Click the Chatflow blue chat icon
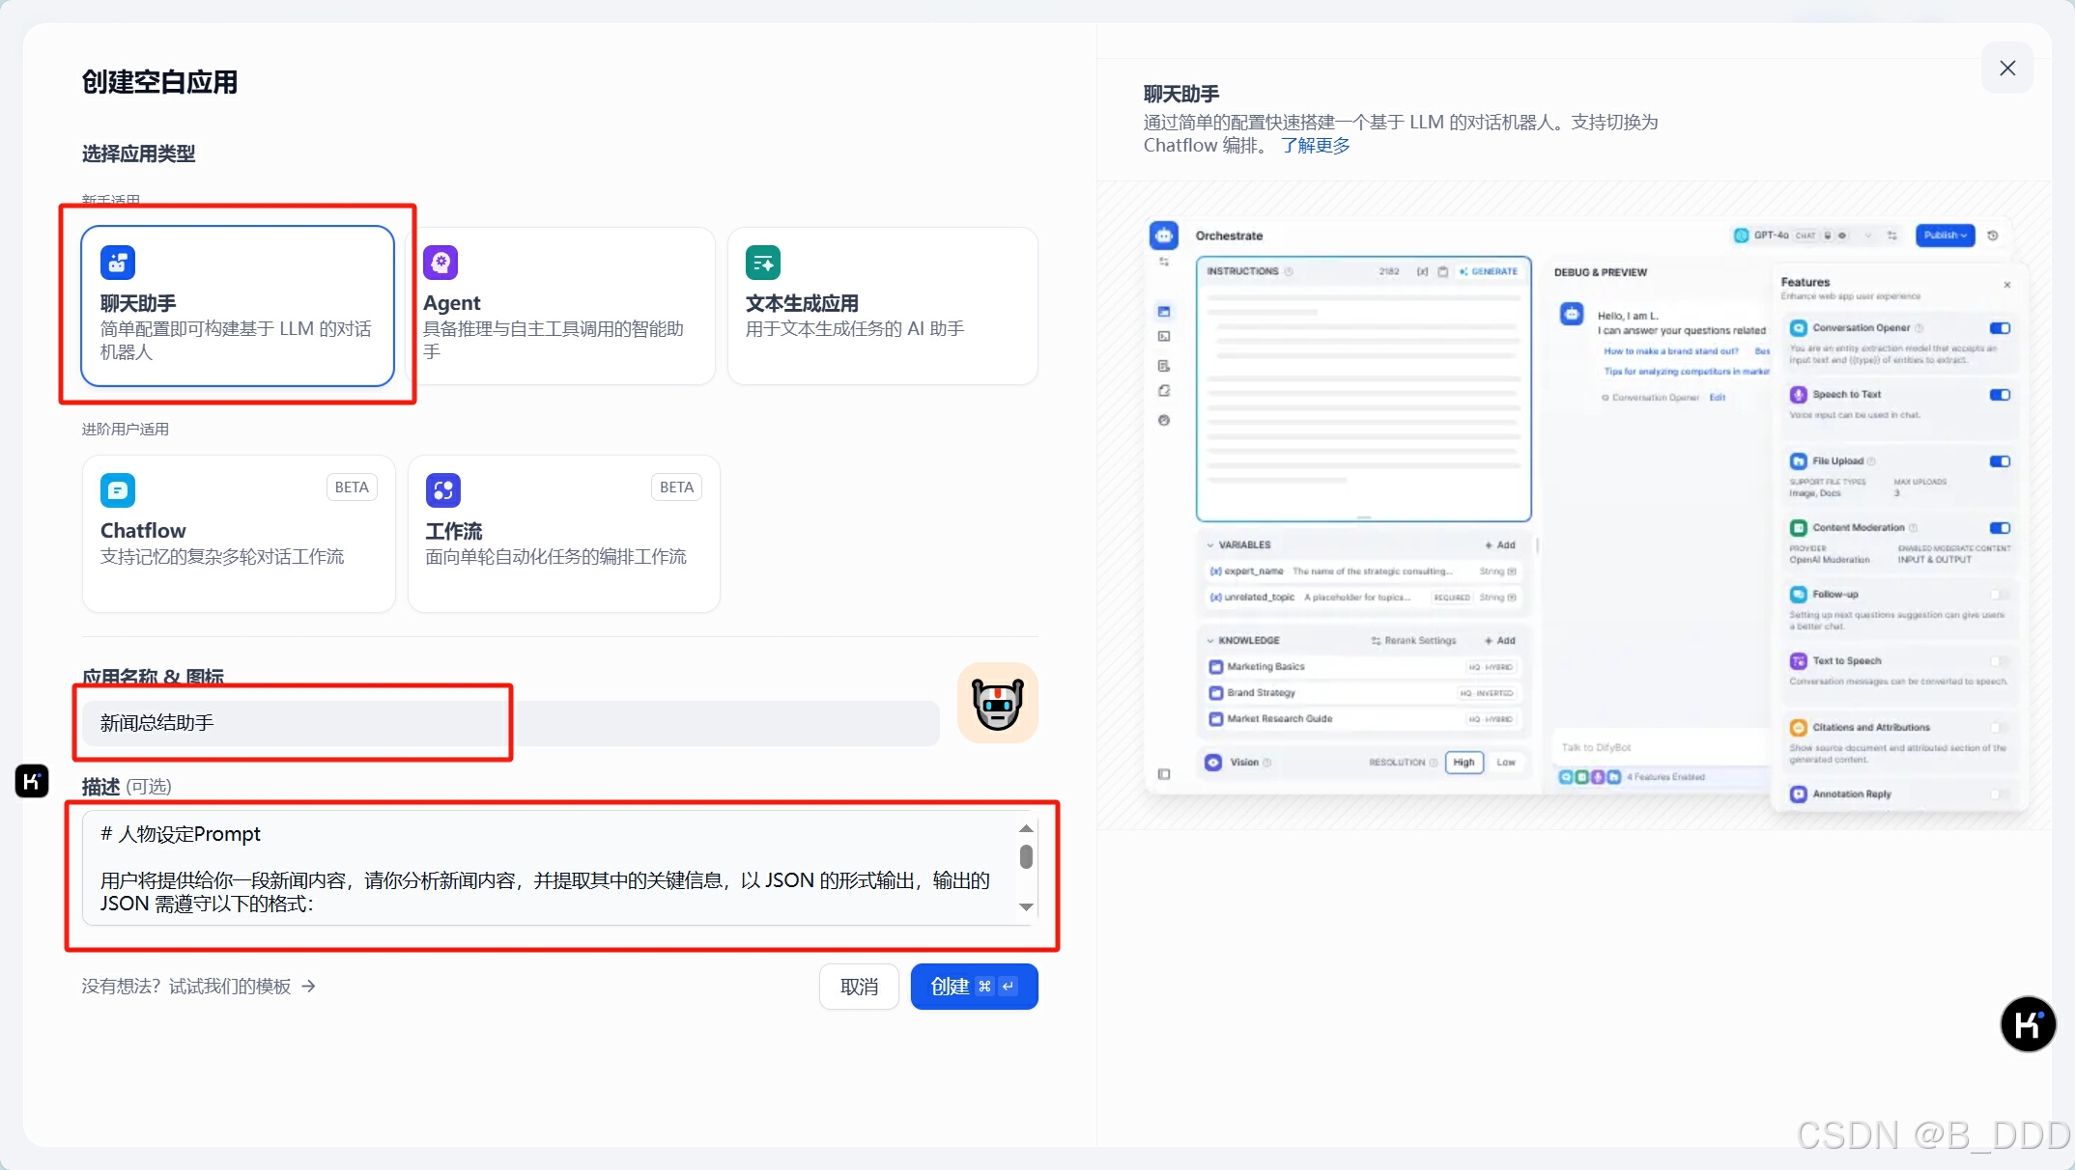This screenshot has width=2075, height=1170. pos(118,490)
